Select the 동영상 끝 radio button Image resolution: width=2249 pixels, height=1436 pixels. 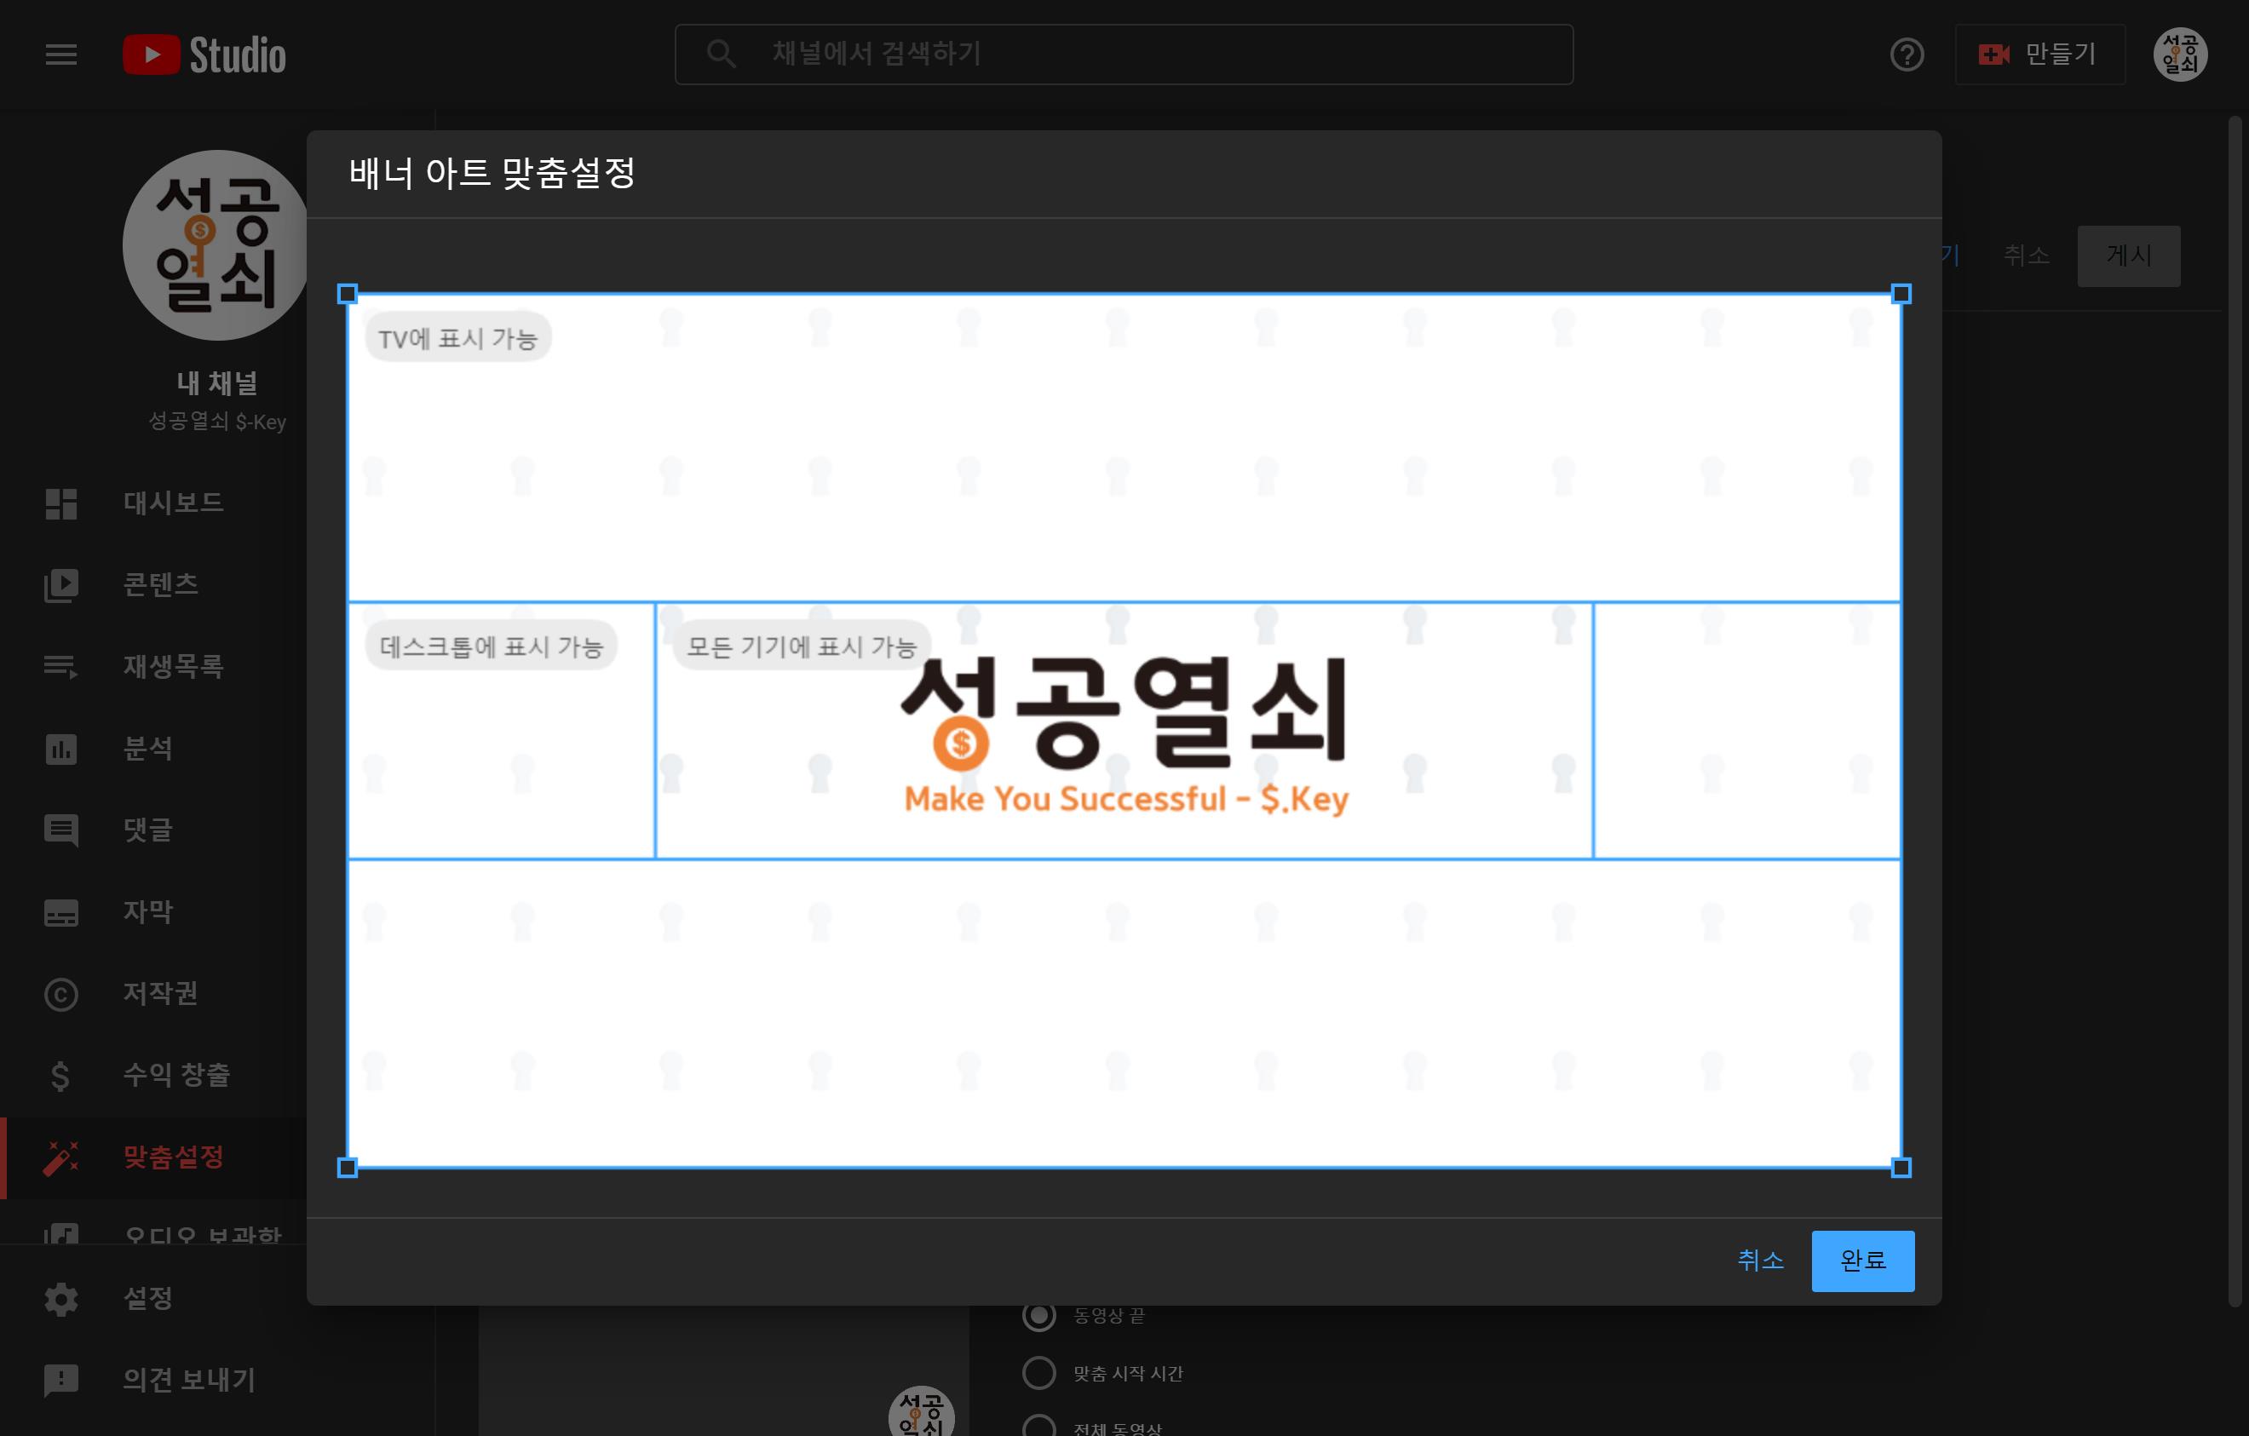click(x=1038, y=1316)
